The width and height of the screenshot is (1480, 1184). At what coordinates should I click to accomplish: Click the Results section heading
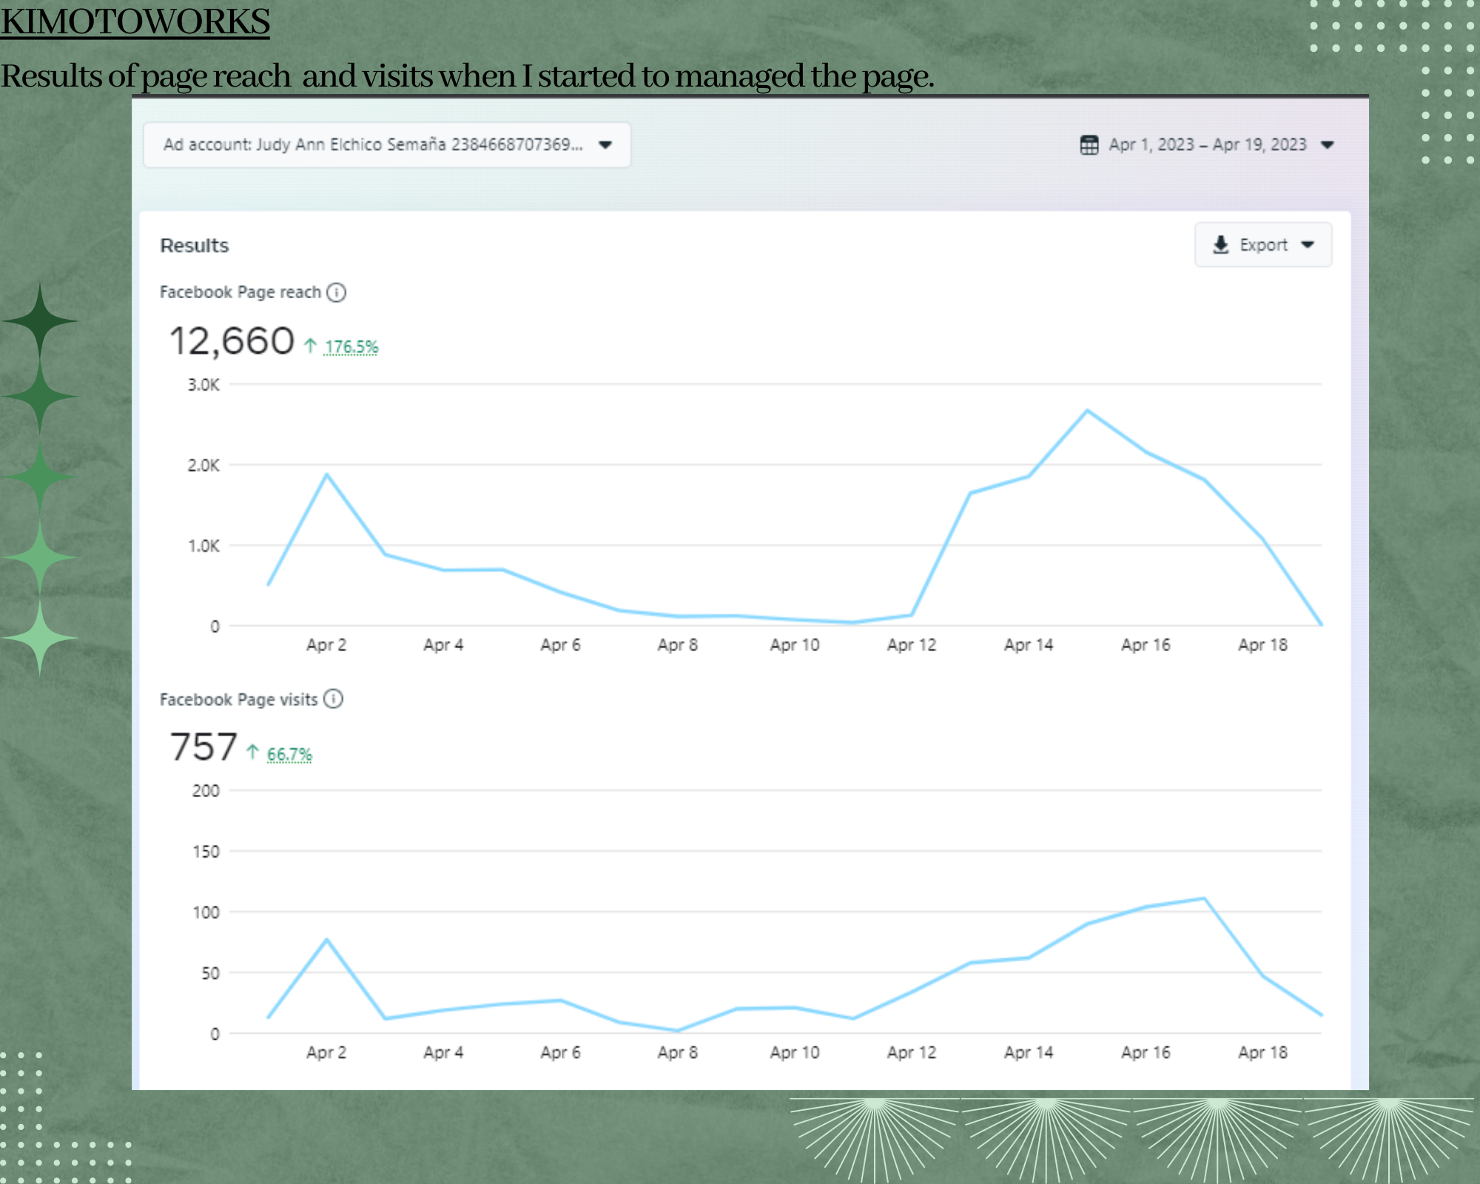195,246
